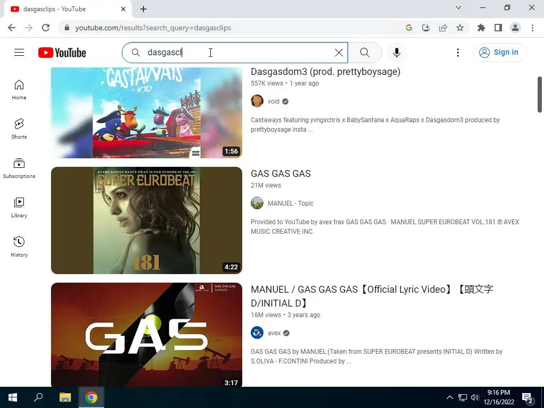Open the Castaways video thumbnail
This screenshot has width=544, height=408.
pos(147,113)
